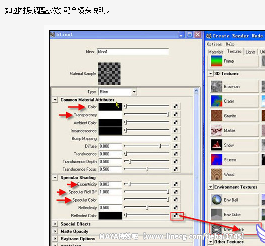
Task: Select the Marble texture icon
Action: [217, 130]
